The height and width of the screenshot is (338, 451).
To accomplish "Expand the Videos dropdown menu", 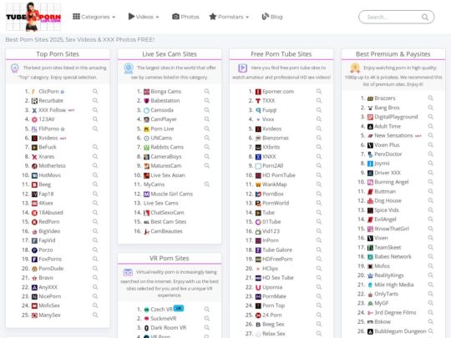I will pyautogui.click(x=144, y=17).
